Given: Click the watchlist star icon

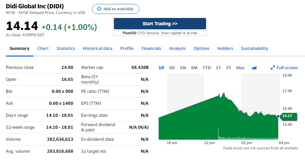Looking at the screenshot, I should (x=99, y=9).
